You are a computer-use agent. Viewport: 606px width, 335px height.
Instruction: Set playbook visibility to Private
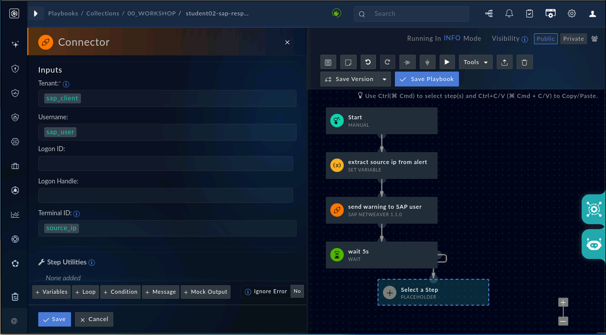(574, 39)
